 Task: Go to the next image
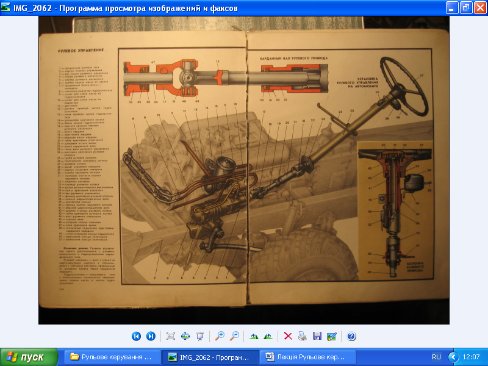pyautogui.click(x=151, y=336)
